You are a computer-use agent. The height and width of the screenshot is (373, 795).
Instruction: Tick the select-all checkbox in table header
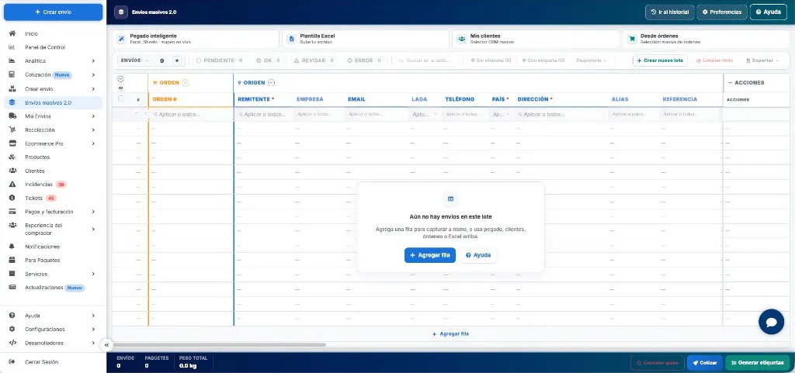coord(120,98)
